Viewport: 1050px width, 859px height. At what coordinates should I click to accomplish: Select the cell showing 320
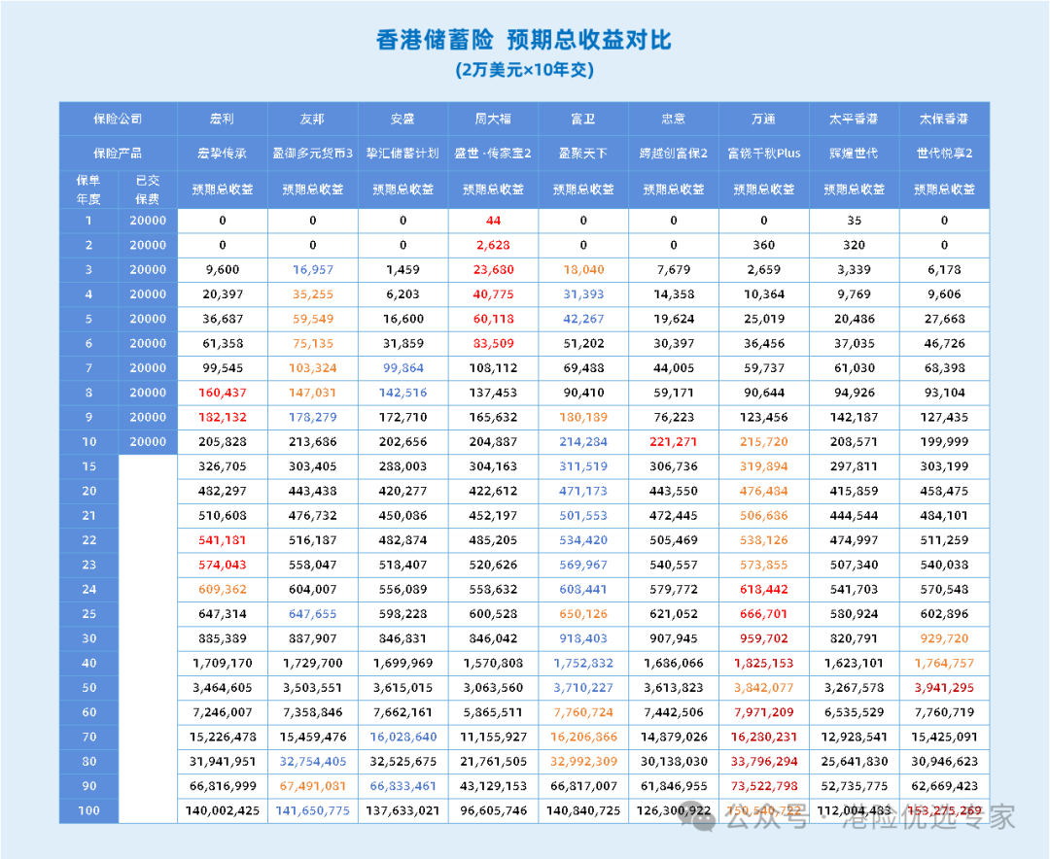854,245
